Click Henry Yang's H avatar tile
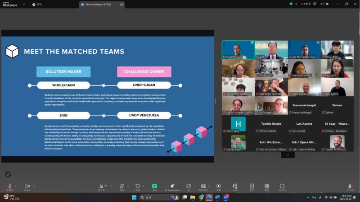Screen dimensions: 360x202 click(238, 124)
